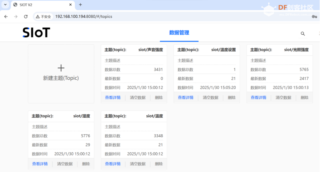
Task: Click data count value 3348
Action: 158,136
